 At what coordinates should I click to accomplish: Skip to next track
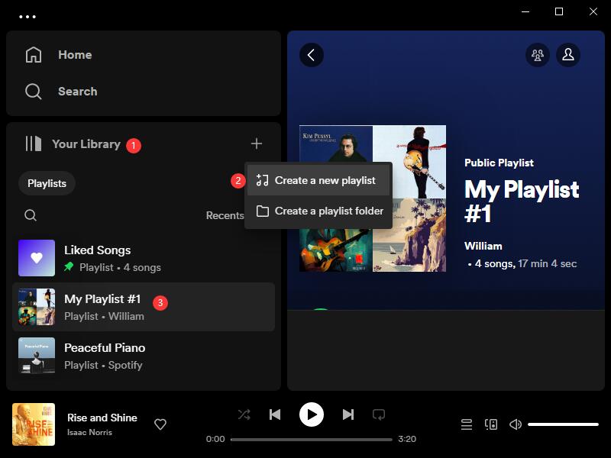(x=348, y=414)
